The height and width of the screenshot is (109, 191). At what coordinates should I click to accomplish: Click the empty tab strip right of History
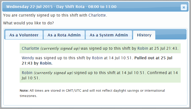click(x=171, y=35)
